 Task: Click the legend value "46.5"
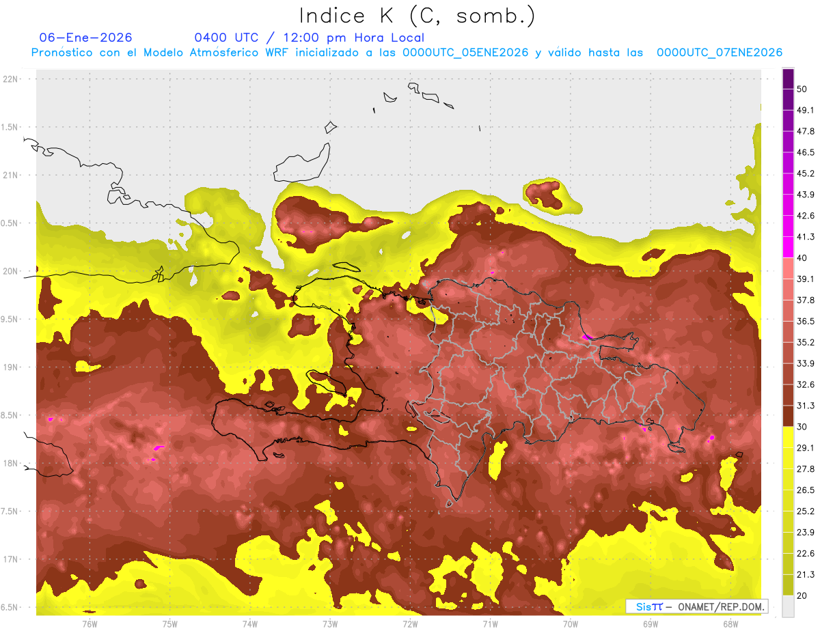[806, 152]
